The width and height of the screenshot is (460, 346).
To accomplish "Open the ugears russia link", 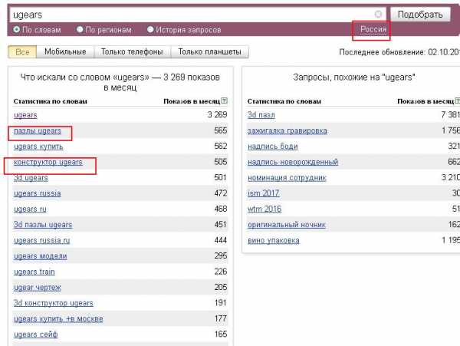I will pyautogui.click(x=38, y=193).
